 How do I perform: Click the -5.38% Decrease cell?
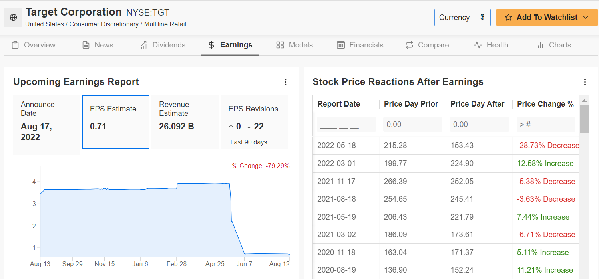coord(546,182)
